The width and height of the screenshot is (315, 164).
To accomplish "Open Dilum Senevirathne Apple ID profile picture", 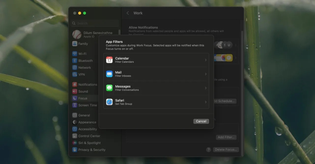I will pos(77,34).
